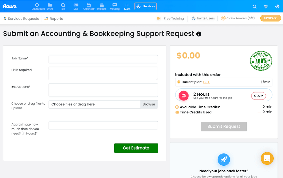Viewport: 283px width, 178px height.
Task: Click the '$/min' rate text
Action: [265, 82]
